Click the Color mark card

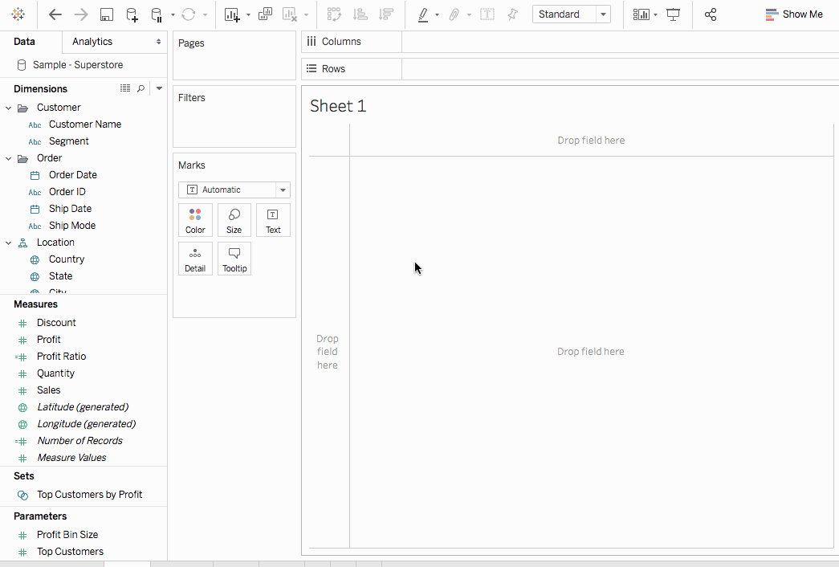tap(195, 220)
